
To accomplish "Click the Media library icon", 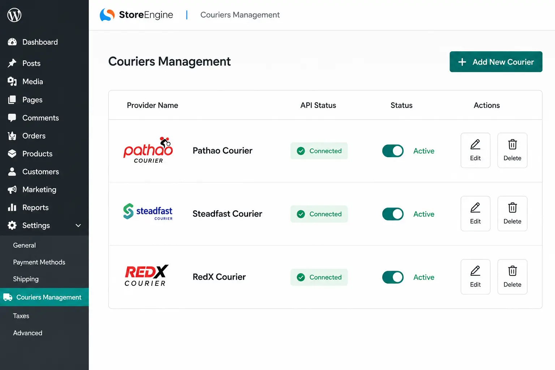I will [x=12, y=81].
